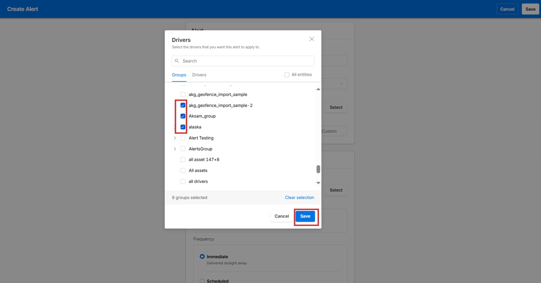Deselect the alaska group checkbox

click(183, 127)
